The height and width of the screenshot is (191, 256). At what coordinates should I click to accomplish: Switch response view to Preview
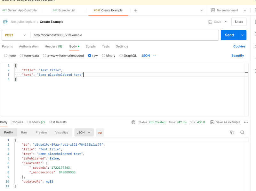click(41, 132)
